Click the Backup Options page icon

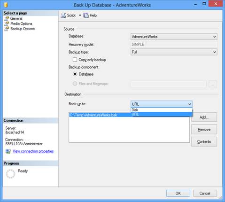click(7, 29)
